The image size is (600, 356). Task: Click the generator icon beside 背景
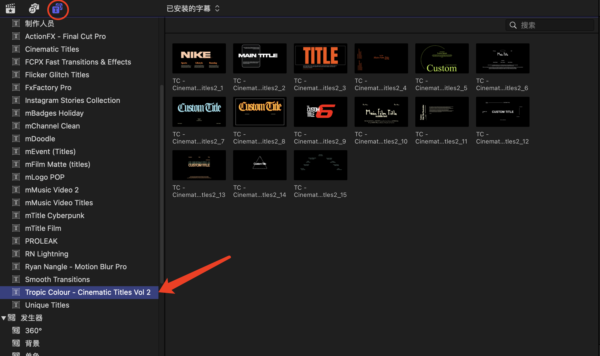(x=16, y=343)
